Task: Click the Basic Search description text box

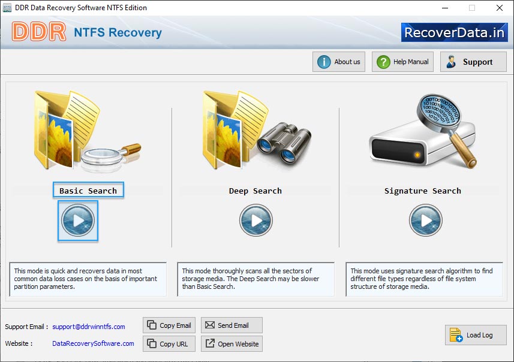Action: point(88,279)
